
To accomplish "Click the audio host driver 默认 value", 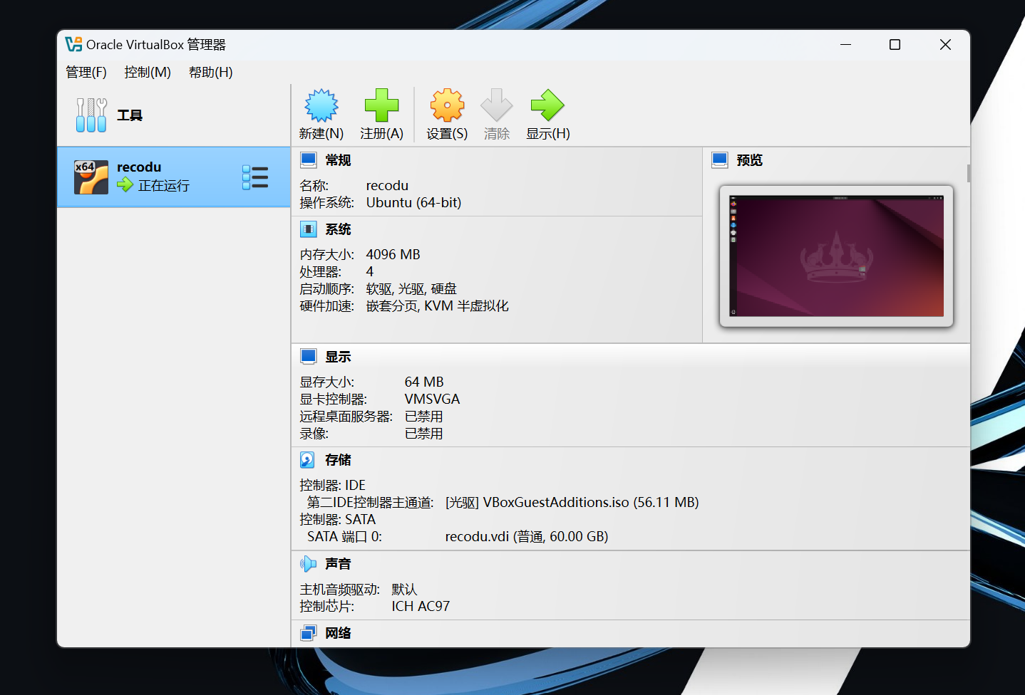I will [404, 589].
